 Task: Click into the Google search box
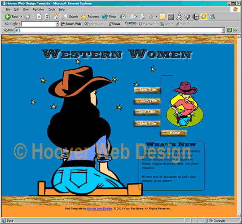click(39, 24)
